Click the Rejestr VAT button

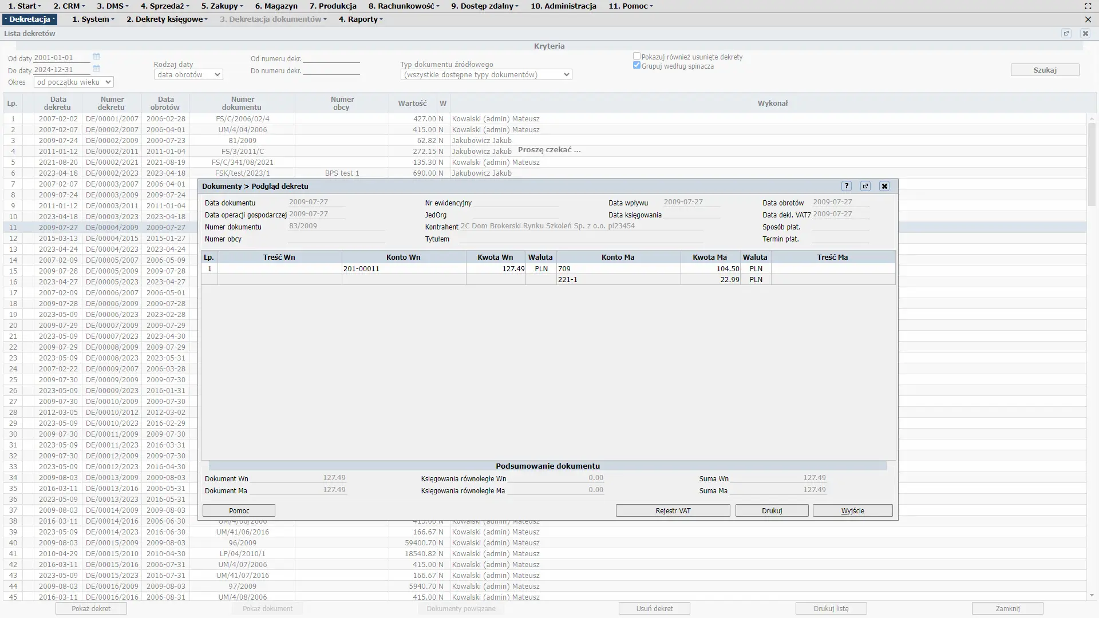click(x=673, y=510)
